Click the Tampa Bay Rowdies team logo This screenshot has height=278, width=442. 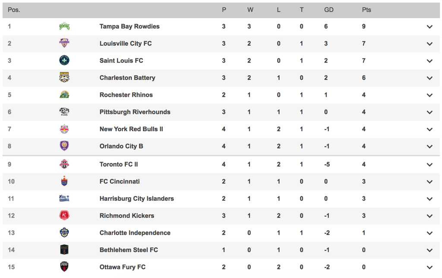(x=64, y=26)
